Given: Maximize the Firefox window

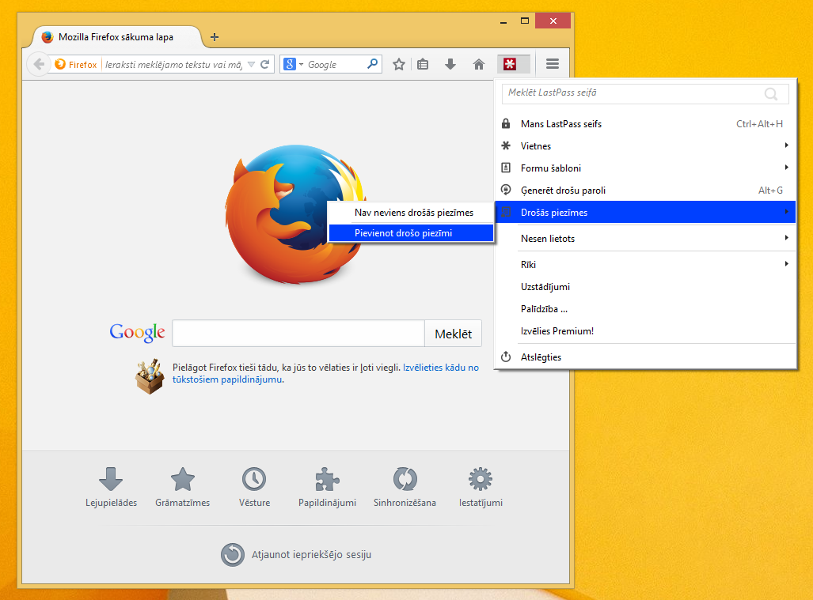Looking at the screenshot, I should click(525, 21).
